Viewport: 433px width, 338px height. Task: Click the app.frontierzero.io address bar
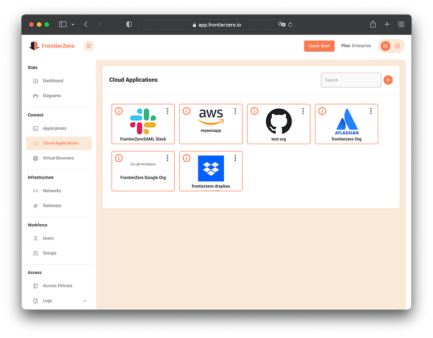pyautogui.click(x=216, y=25)
